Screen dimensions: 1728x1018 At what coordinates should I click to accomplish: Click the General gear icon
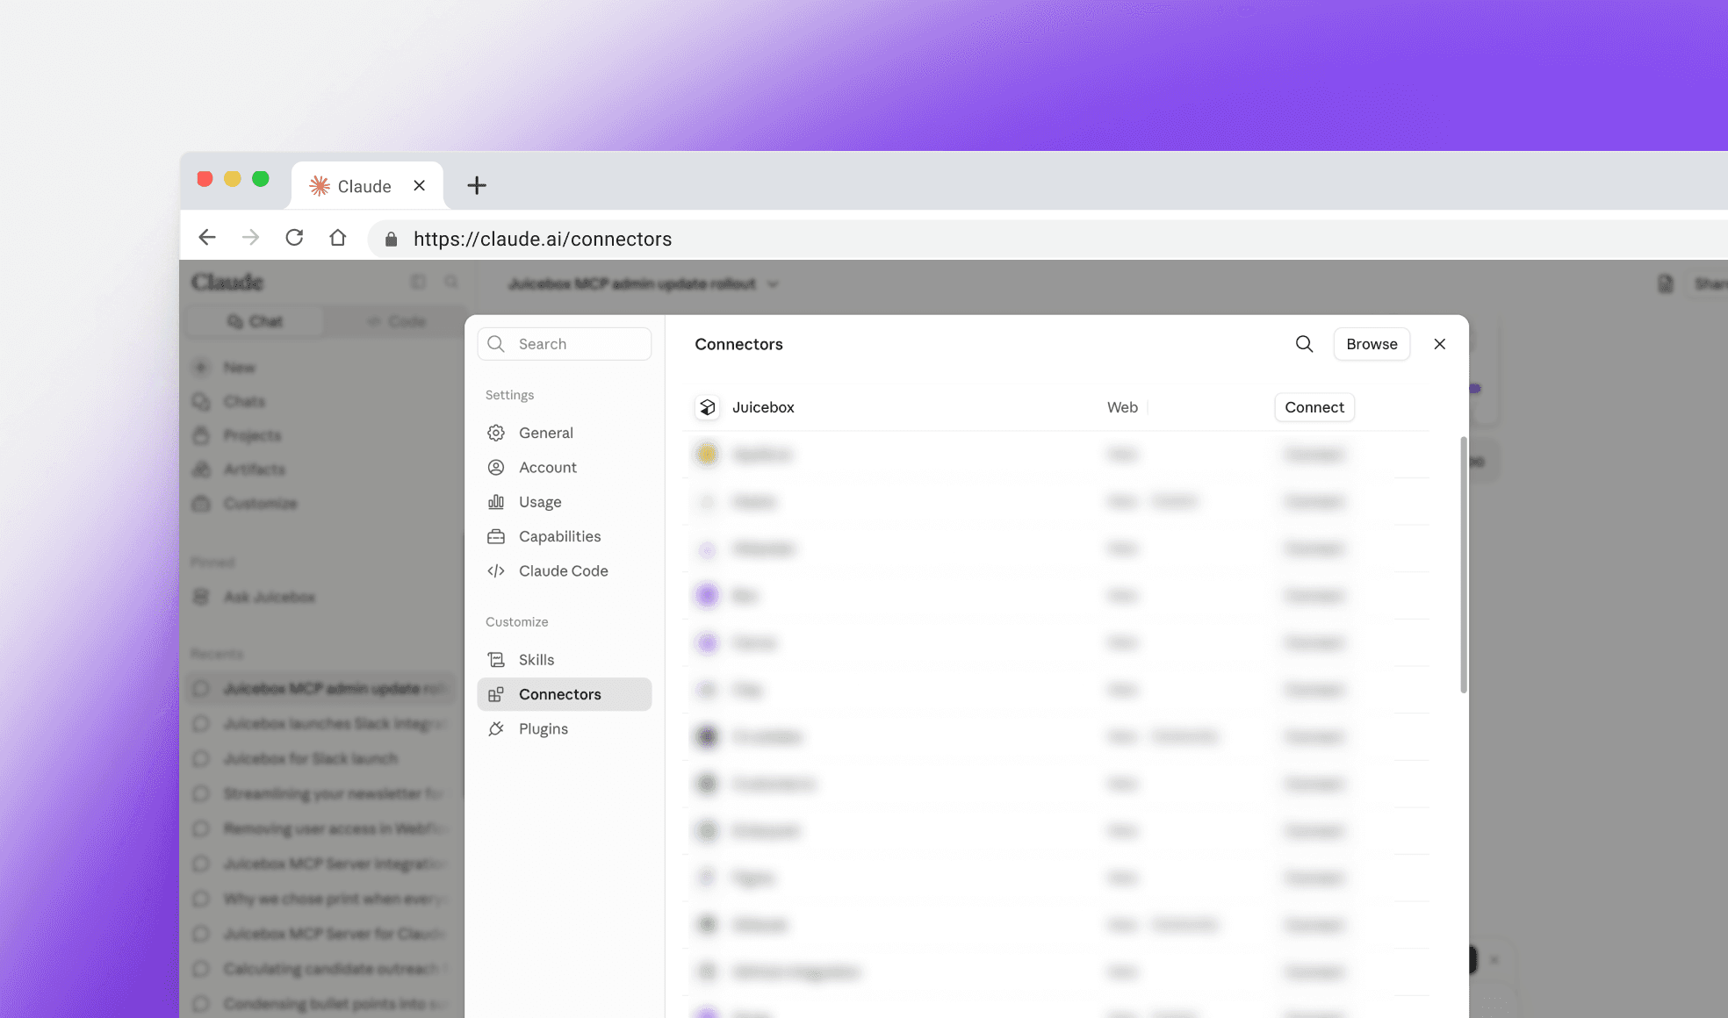tap(496, 433)
